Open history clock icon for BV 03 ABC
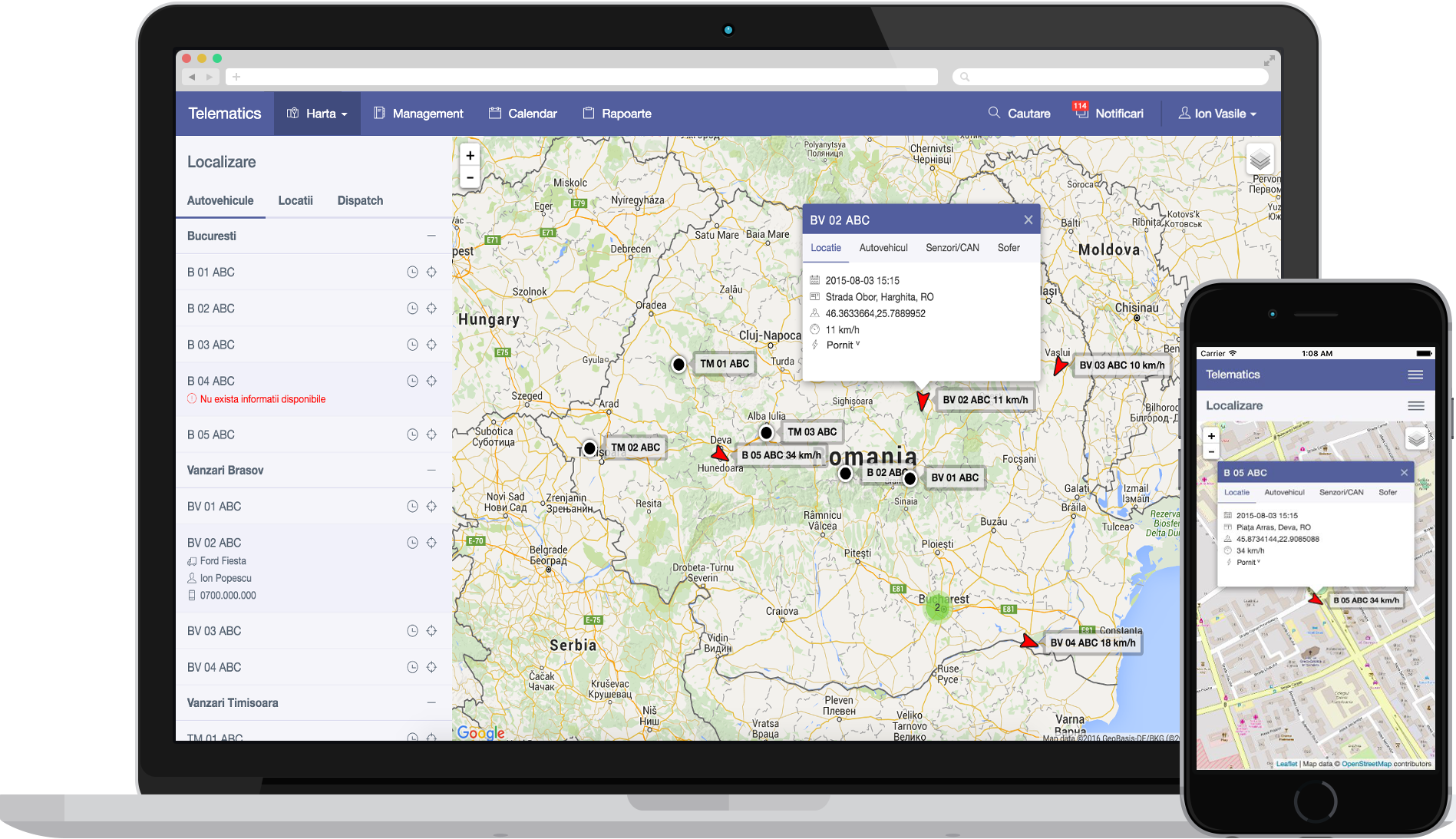The width and height of the screenshot is (1456, 839). coord(412,631)
